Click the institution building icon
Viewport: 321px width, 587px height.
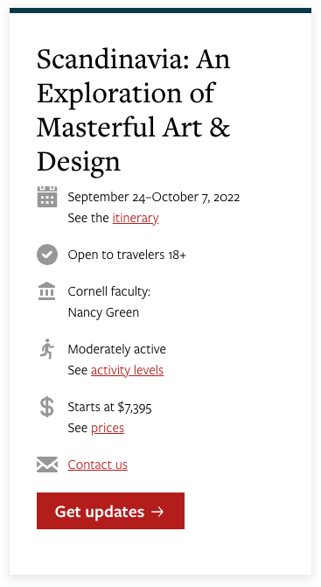pos(46,291)
